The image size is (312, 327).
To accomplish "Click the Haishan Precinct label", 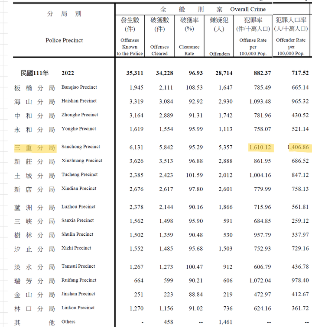I will (79, 101).
